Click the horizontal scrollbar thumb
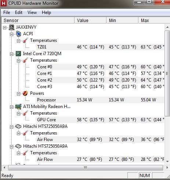 pos(86,168)
